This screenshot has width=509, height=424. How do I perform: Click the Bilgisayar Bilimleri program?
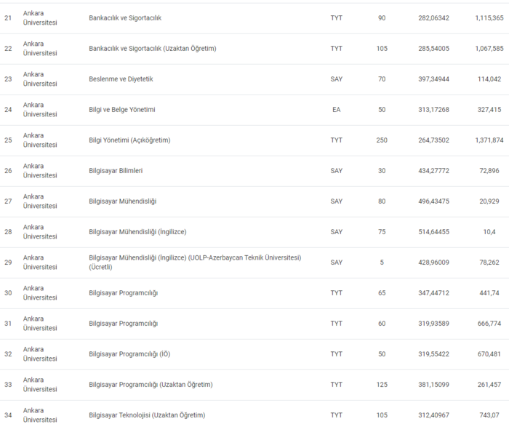(115, 171)
